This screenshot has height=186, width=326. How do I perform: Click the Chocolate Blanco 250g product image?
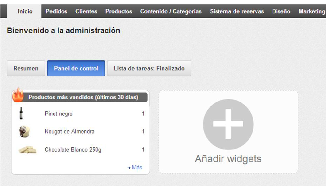pos(27,150)
